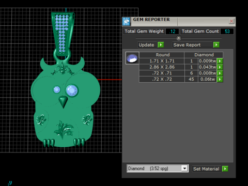Screen dimensions: 248x186
Task: Click the Total Gem Weight value .12
Action: point(172,32)
